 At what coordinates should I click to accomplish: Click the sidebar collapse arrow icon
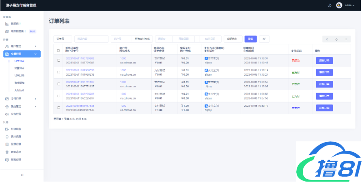coord(22,175)
